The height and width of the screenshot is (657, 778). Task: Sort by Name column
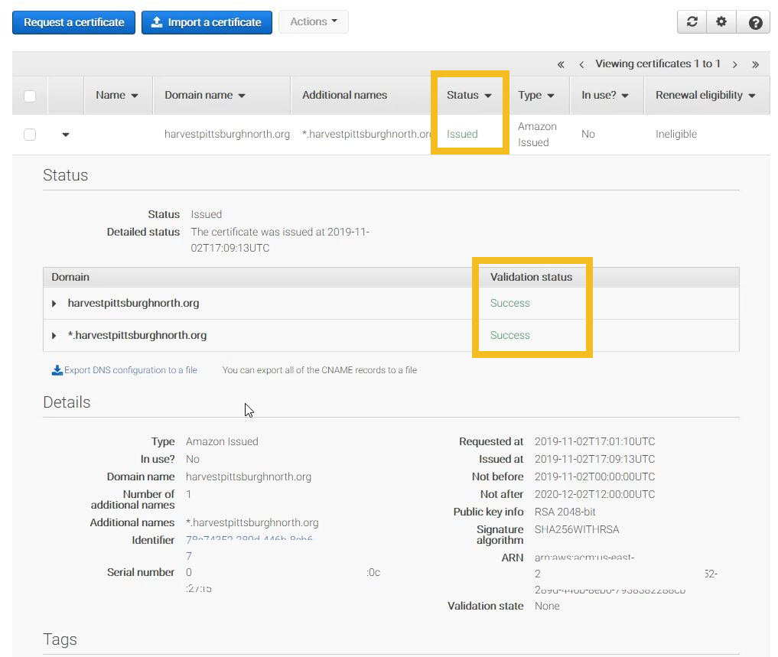(118, 96)
